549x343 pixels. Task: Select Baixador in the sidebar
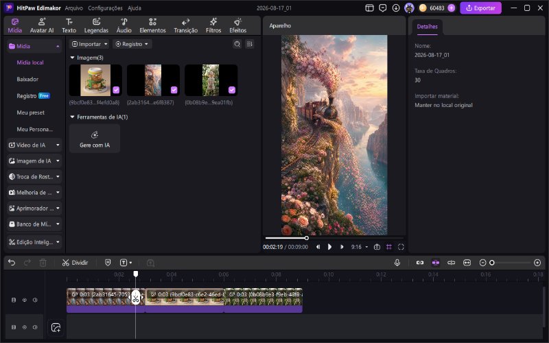[x=27, y=79]
